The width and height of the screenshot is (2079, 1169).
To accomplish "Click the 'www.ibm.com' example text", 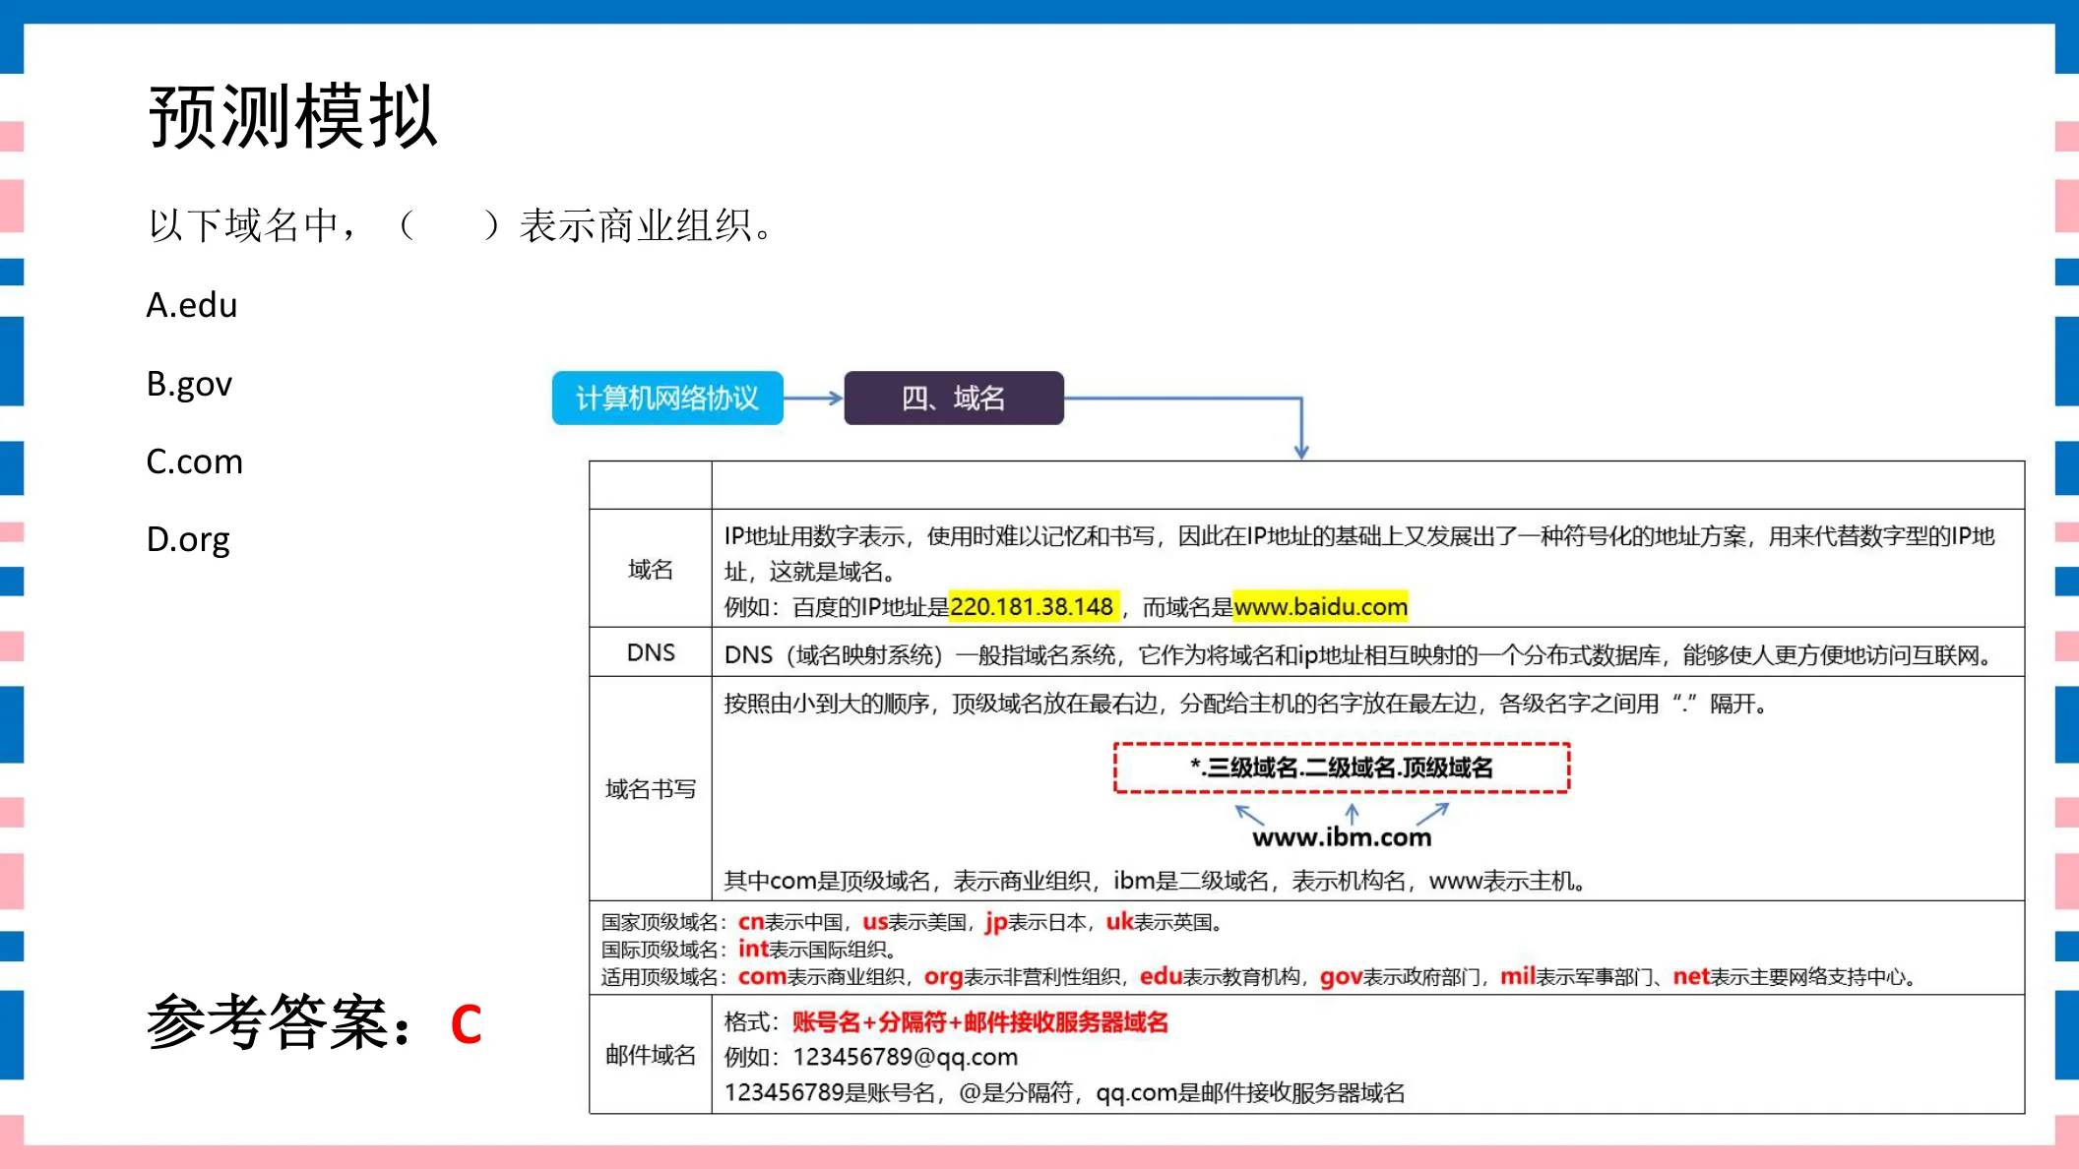I will pyautogui.click(x=1342, y=837).
